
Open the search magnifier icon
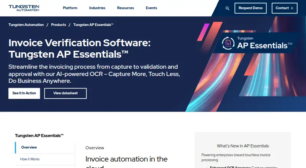(x=227, y=8)
